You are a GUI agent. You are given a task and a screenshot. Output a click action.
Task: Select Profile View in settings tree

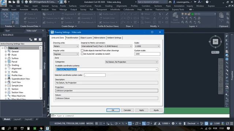click(x=17, y=75)
